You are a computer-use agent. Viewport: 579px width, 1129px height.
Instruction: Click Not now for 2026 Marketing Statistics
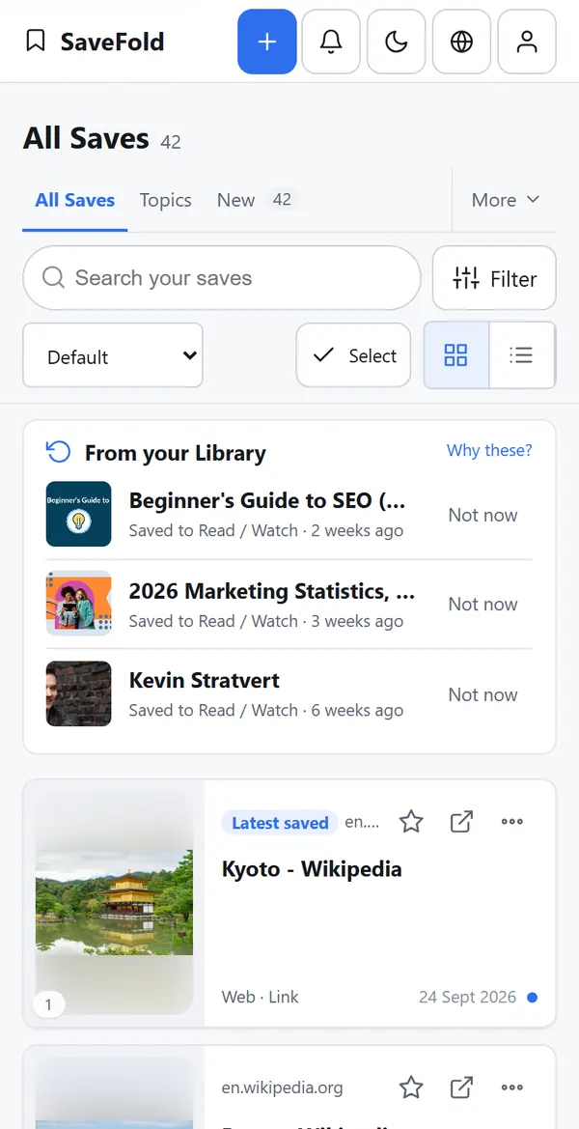click(x=483, y=605)
